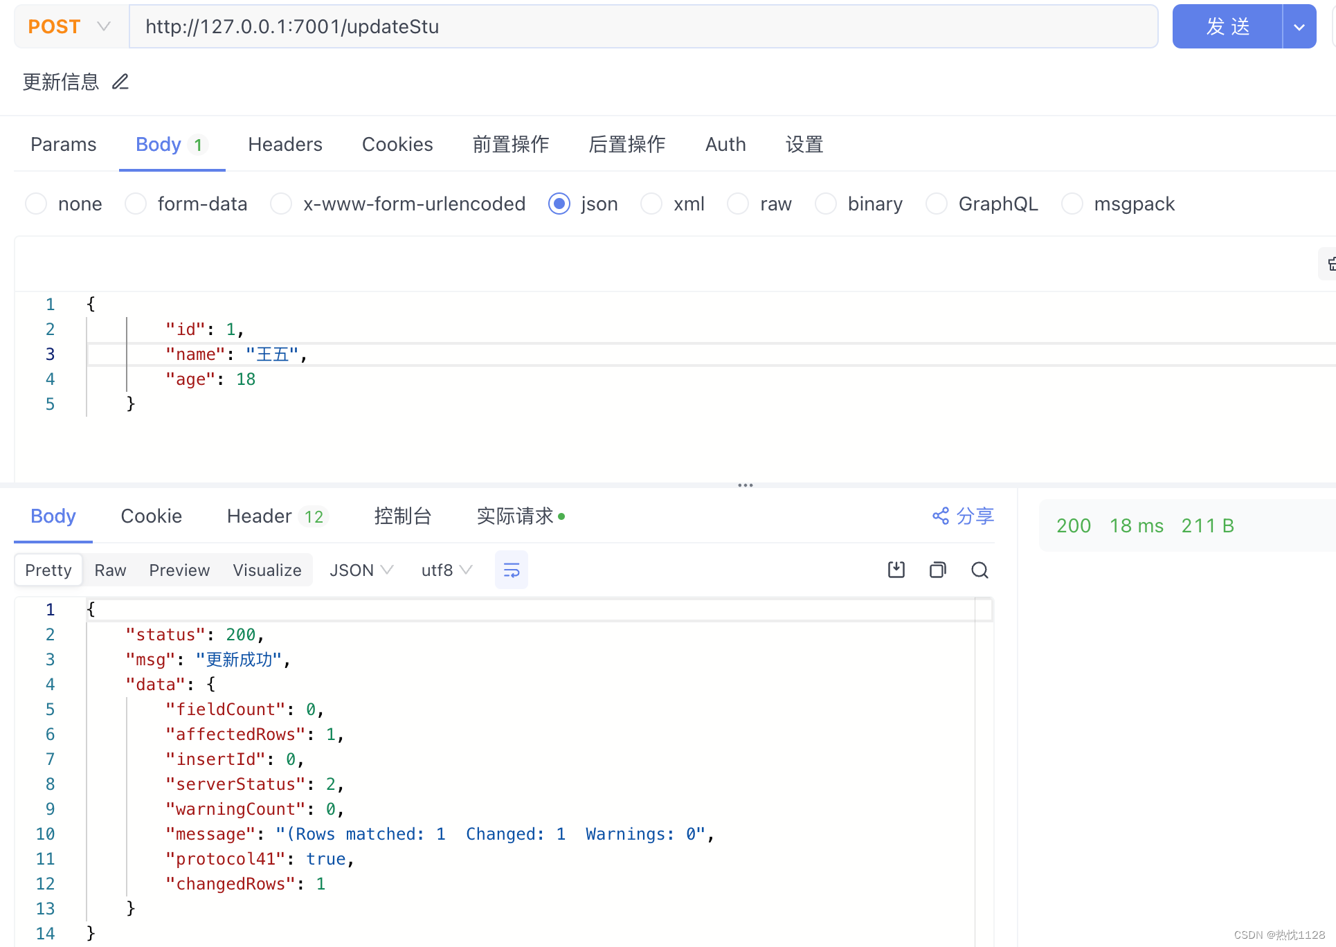Switch to the Headers tab
The width and height of the screenshot is (1336, 947).
[x=285, y=144]
